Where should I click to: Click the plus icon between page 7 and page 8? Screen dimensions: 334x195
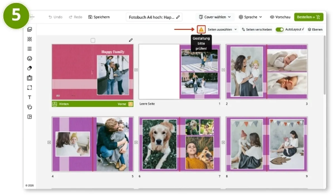pyautogui.click(x=223, y=142)
